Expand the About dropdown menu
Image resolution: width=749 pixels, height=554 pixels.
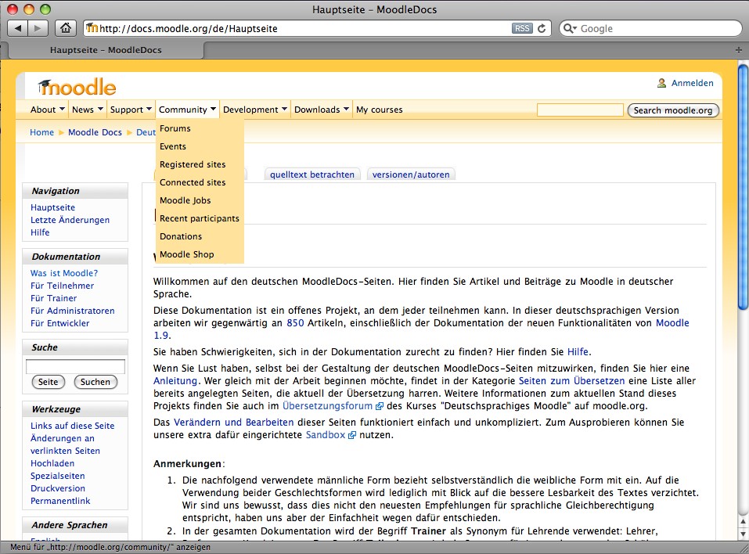[x=47, y=110]
